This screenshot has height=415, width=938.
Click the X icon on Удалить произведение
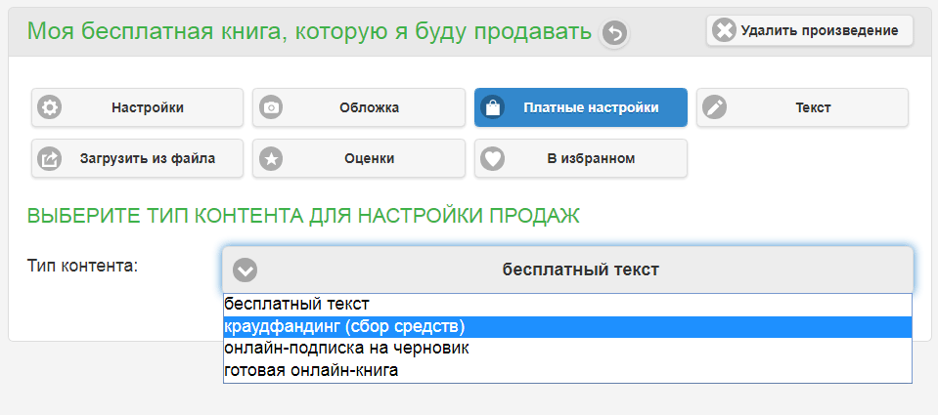click(724, 30)
